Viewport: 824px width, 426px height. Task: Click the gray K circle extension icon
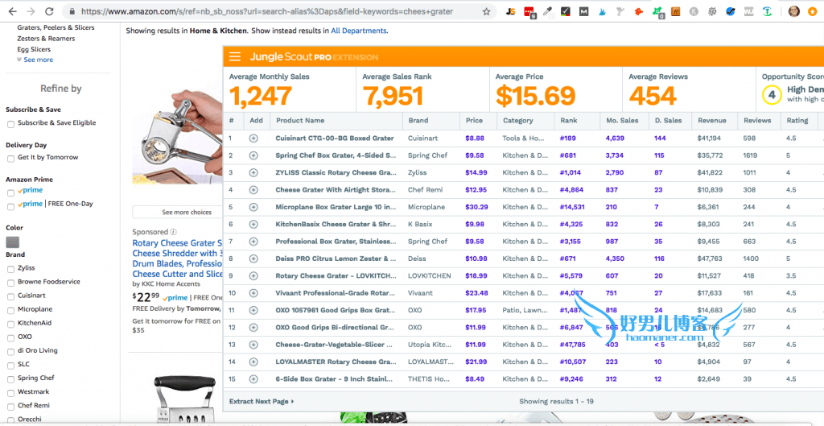694,11
